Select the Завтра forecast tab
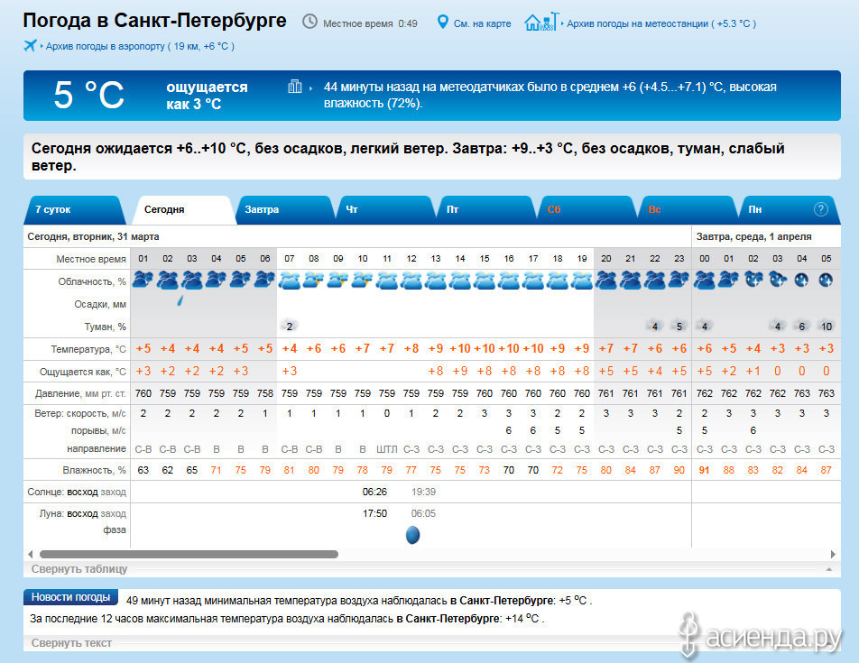 click(262, 209)
